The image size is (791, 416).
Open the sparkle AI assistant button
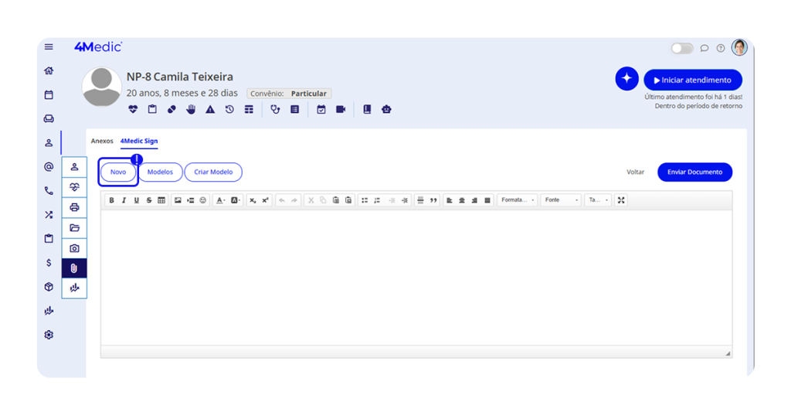626,79
